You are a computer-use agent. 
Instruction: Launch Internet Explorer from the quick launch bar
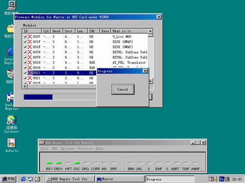(24, 179)
